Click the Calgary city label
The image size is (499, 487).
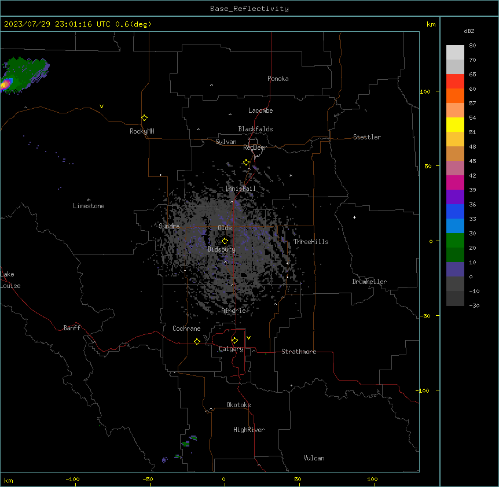point(231,349)
